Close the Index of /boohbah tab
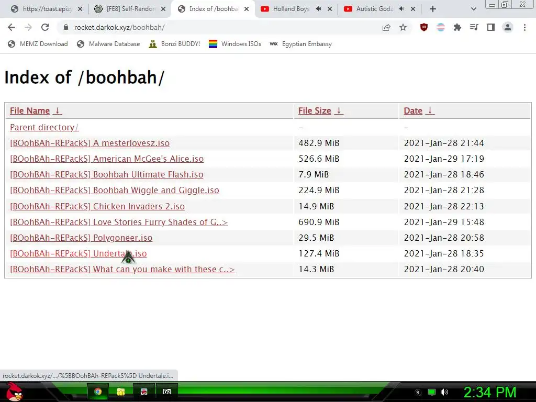The height and width of the screenshot is (402, 536). (247, 9)
